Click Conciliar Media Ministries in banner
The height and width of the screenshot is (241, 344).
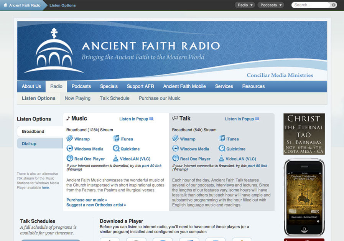click(280, 75)
